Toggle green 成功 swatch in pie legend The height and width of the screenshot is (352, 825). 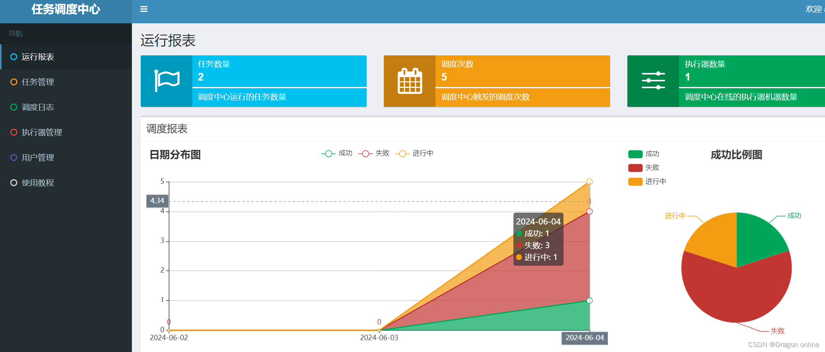635,154
